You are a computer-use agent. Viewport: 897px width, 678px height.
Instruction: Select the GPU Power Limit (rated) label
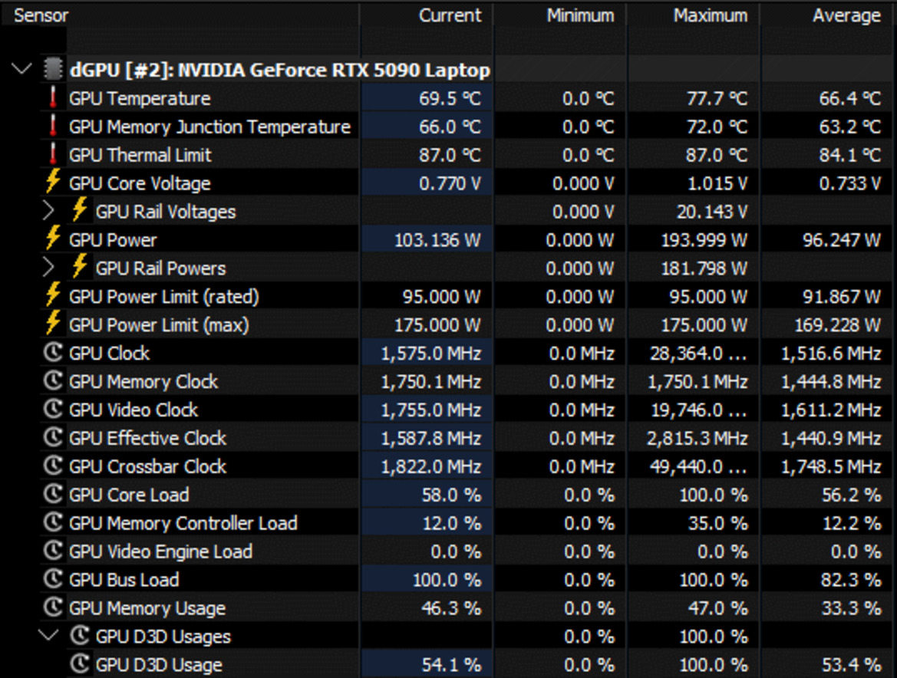[164, 297]
